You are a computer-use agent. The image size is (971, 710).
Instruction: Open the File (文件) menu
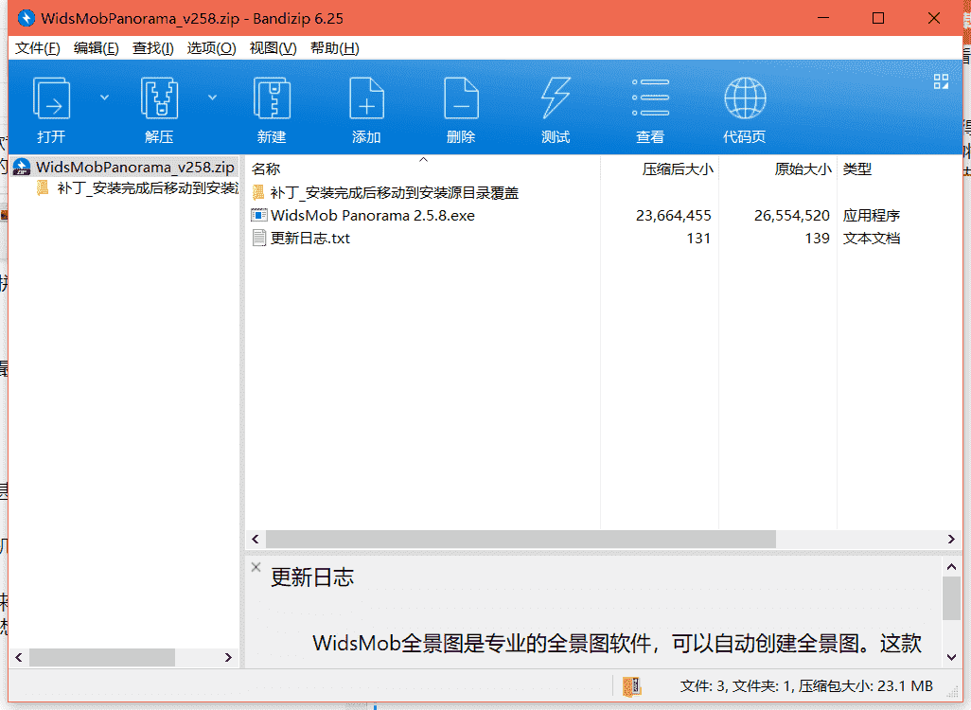(38, 48)
